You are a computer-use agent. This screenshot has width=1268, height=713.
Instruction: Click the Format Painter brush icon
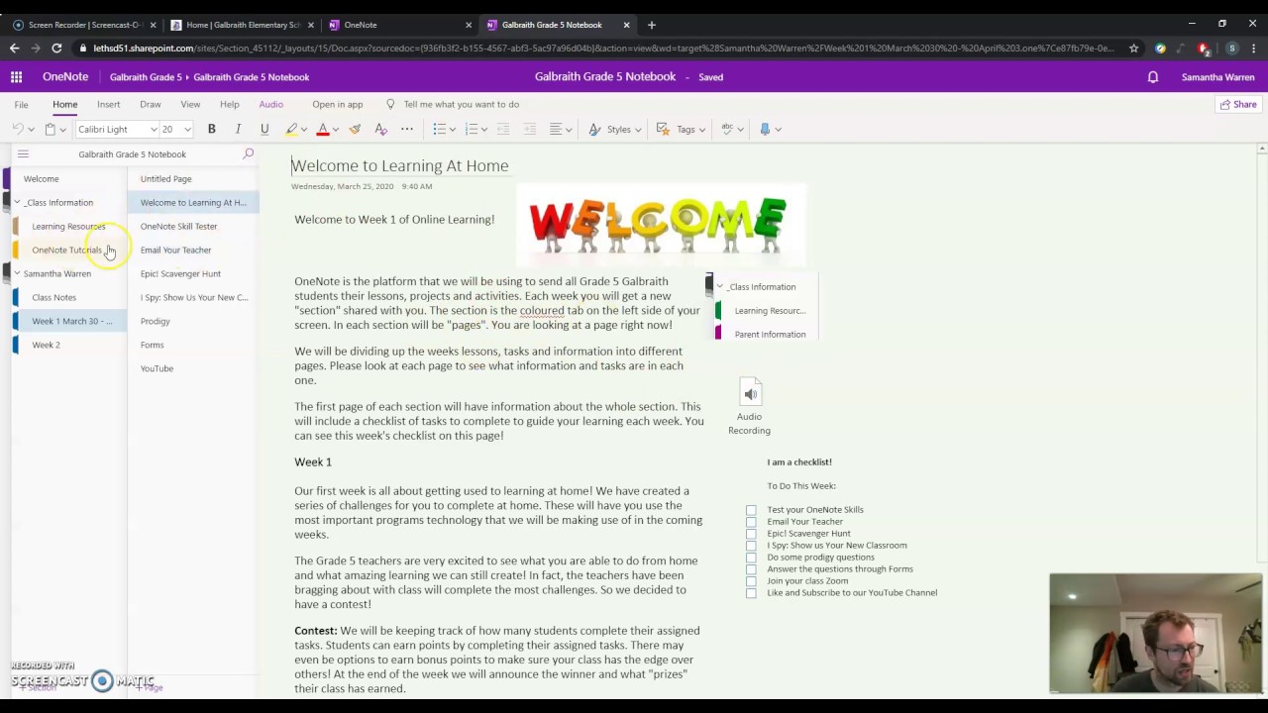click(x=355, y=129)
